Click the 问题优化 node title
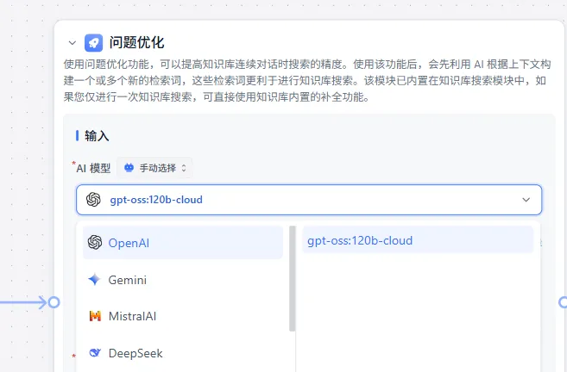This screenshot has height=372, width=567. (x=136, y=42)
